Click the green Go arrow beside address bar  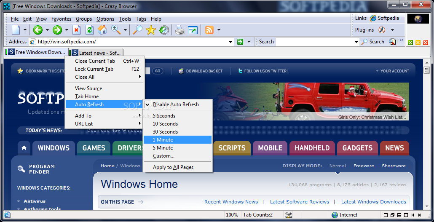(240, 42)
